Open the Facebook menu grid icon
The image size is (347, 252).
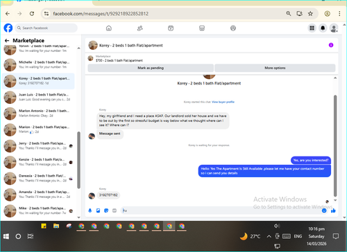(312, 28)
